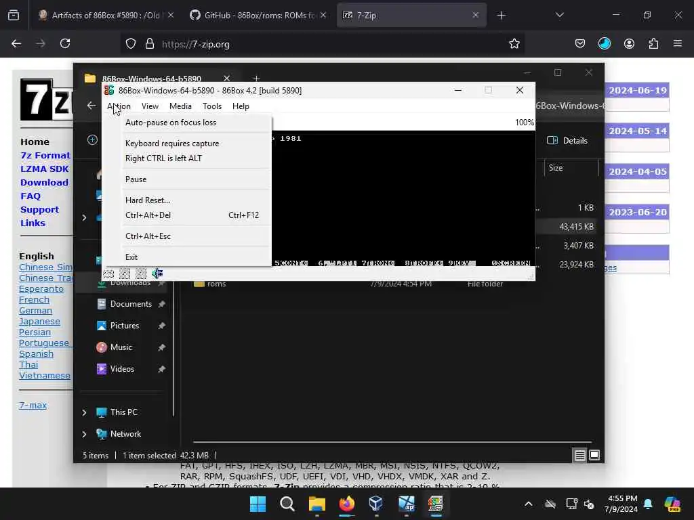Select the Japanese language link
This screenshot has width=694, height=520.
click(39, 322)
